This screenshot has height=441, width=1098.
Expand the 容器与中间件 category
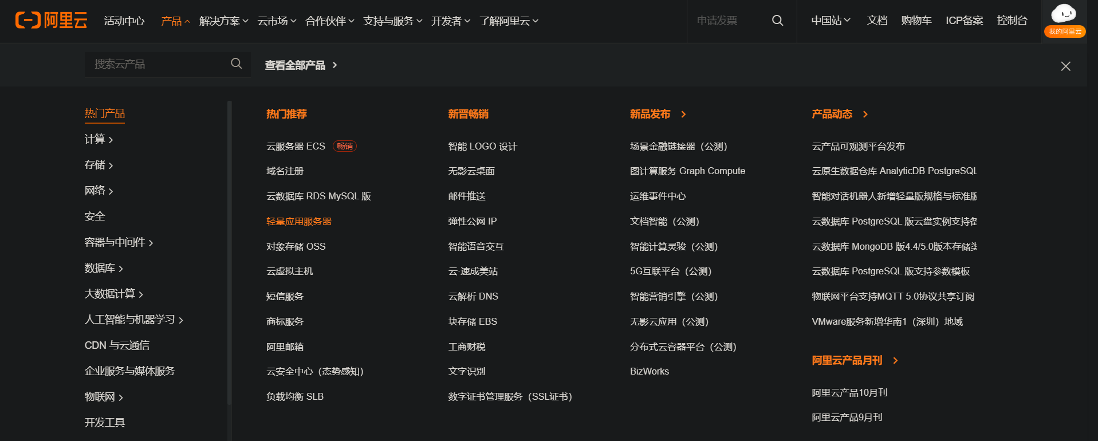[119, 242]
